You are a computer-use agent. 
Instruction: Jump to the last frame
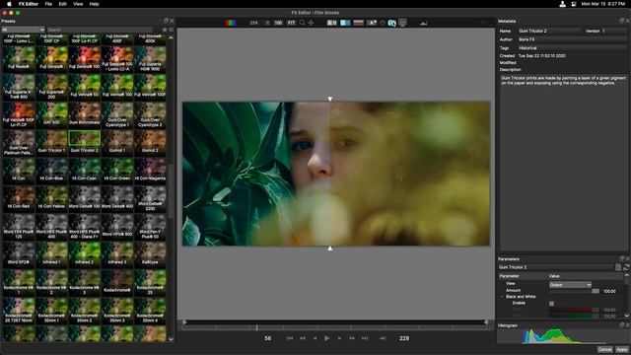pos(365,338)
